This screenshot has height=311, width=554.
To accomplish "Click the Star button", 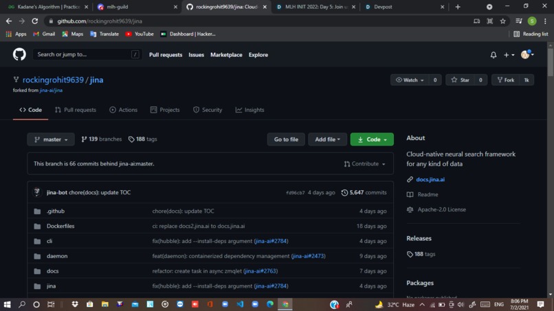I will pos(461,80).
